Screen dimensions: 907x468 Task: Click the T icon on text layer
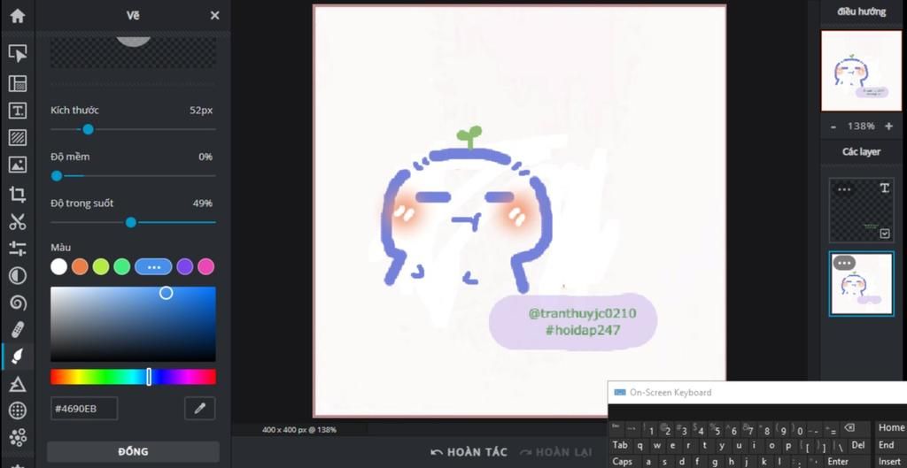(885, 188)
